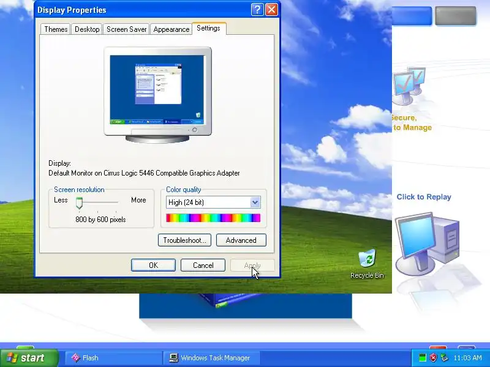Screen dimensions: 490x367
Task: Click the green CPU usage tray icon
Action: (x=423, y=358)
